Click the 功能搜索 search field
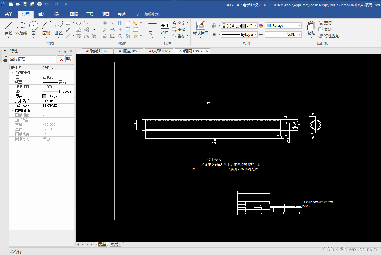The image size is (381, 255). pos(152,14)
